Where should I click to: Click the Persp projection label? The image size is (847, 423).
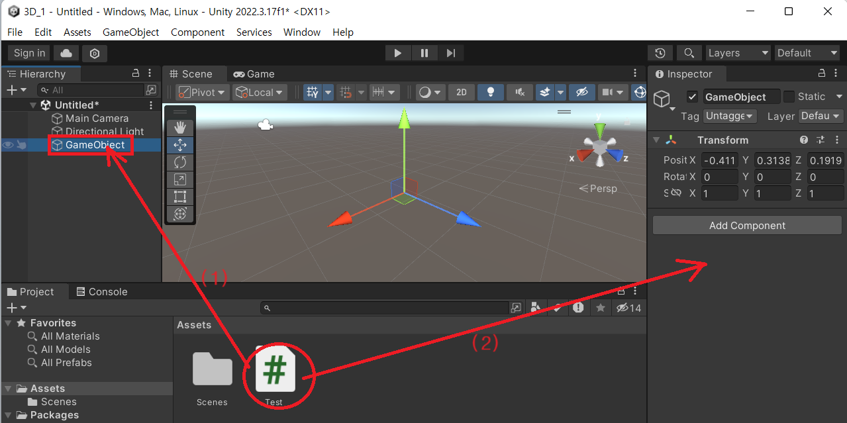598,189
